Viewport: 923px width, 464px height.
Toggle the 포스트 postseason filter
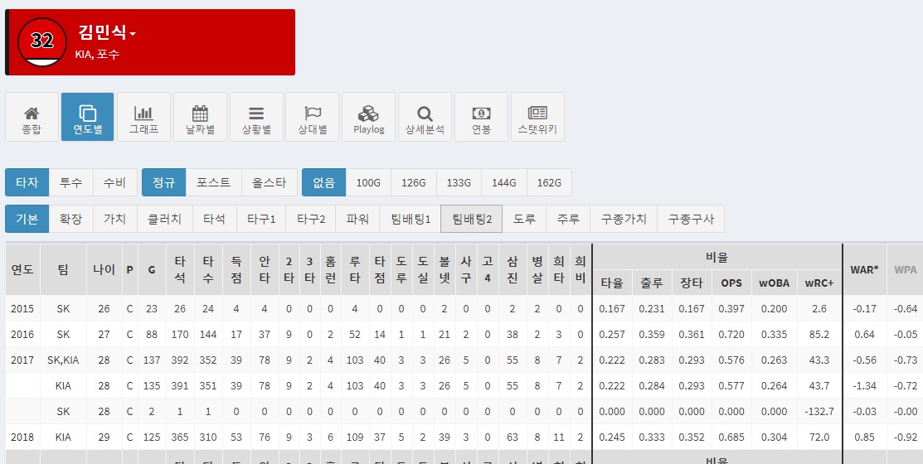coord(213,183)
